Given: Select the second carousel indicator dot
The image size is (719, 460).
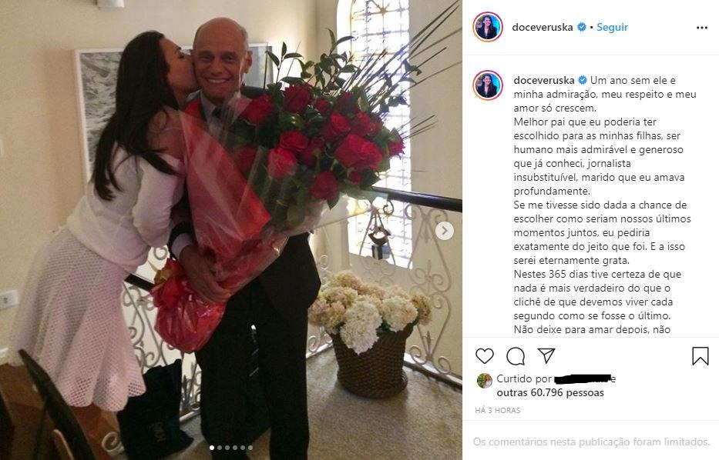Looking at the screenshot, I should 220,448.
